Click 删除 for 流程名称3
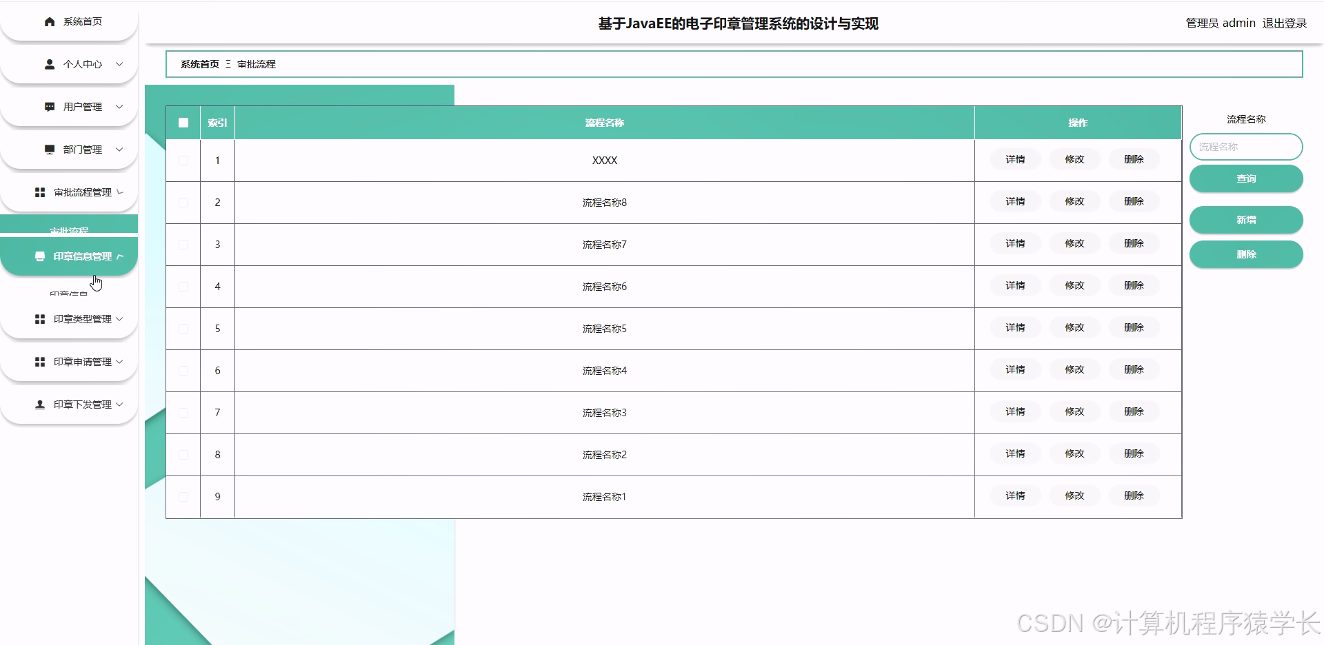 tap(1134, 411)
